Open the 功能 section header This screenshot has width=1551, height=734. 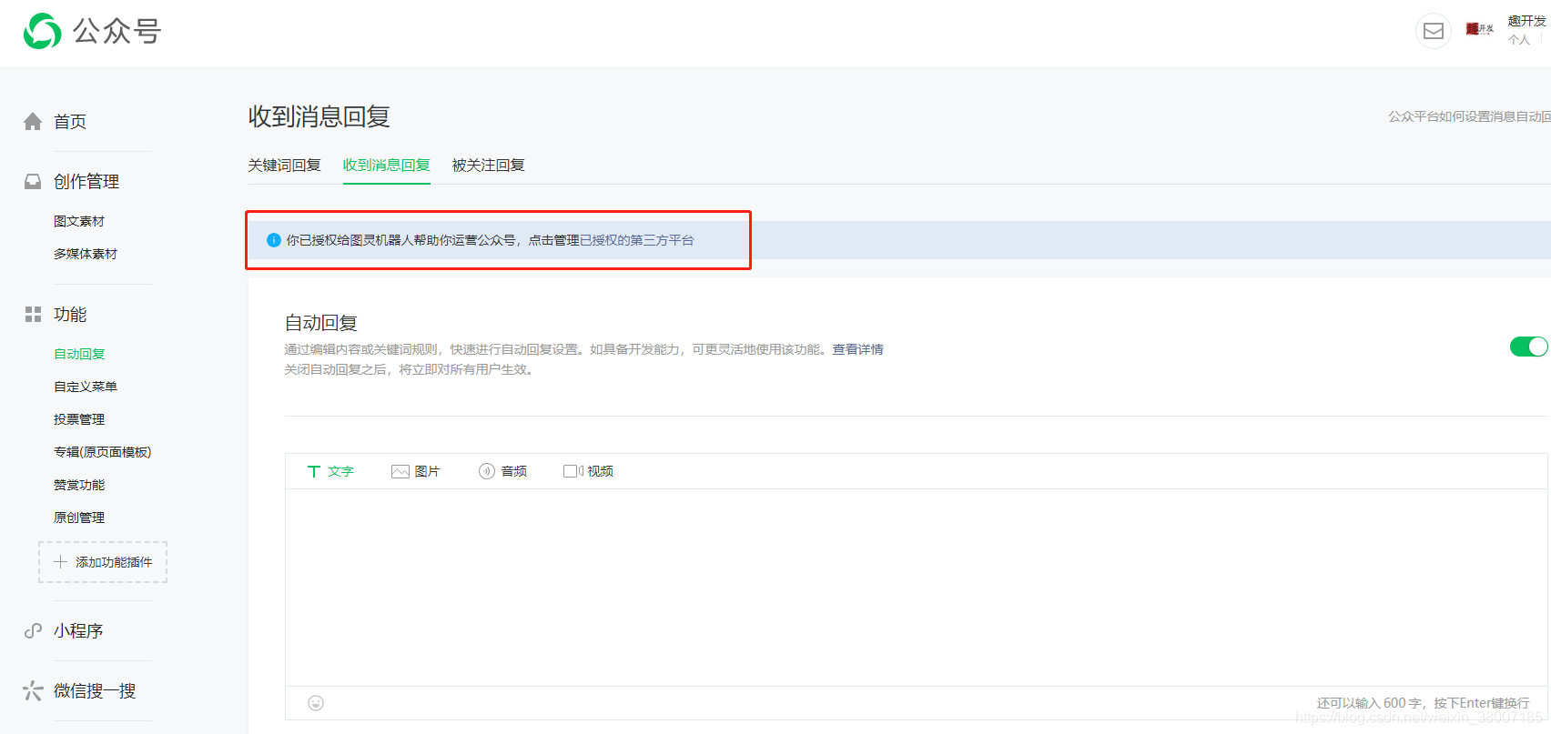coord(70,315)
